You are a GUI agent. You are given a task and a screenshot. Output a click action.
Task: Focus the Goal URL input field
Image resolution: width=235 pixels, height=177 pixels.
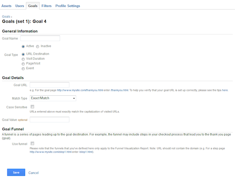pyautogui.click(x=49, y=85)
